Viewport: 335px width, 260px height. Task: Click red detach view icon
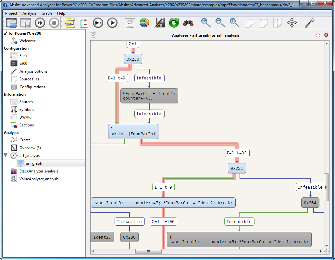coord(318,35)
